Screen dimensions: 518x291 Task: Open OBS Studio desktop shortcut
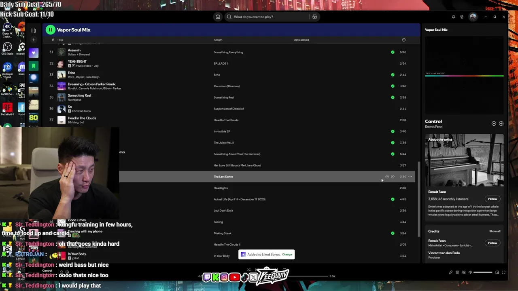[x=7, y=48]
